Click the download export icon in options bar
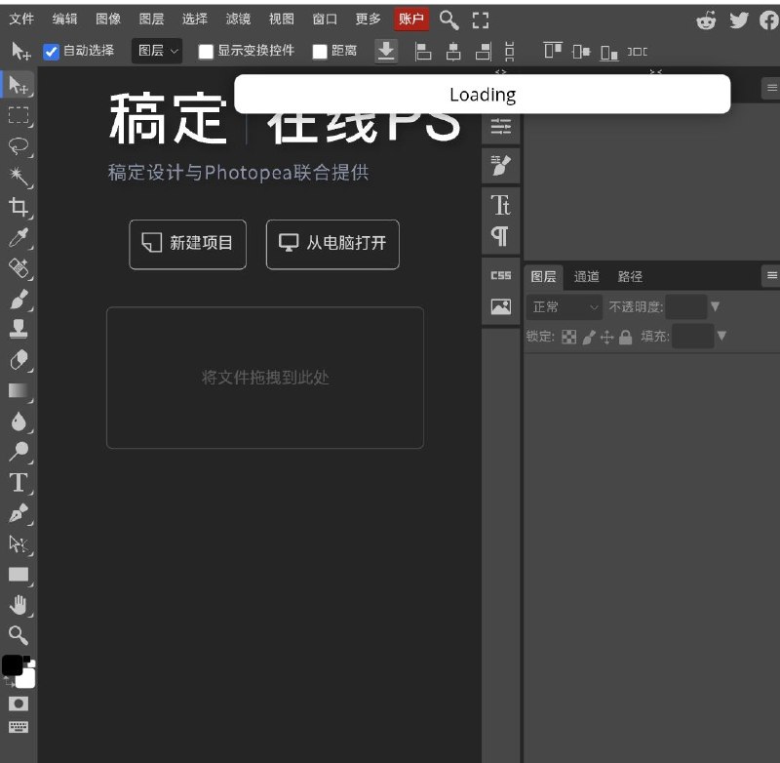Image resolution: width=780 pixels, height=763 pixels. [x=386, y=51]
